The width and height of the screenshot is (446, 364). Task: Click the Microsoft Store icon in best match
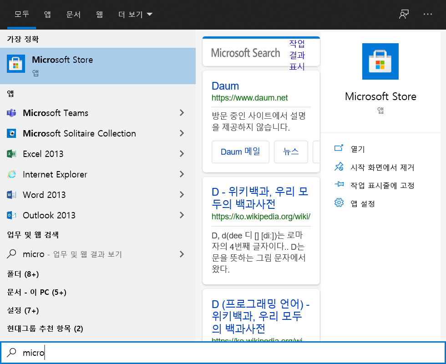point(16,64)
